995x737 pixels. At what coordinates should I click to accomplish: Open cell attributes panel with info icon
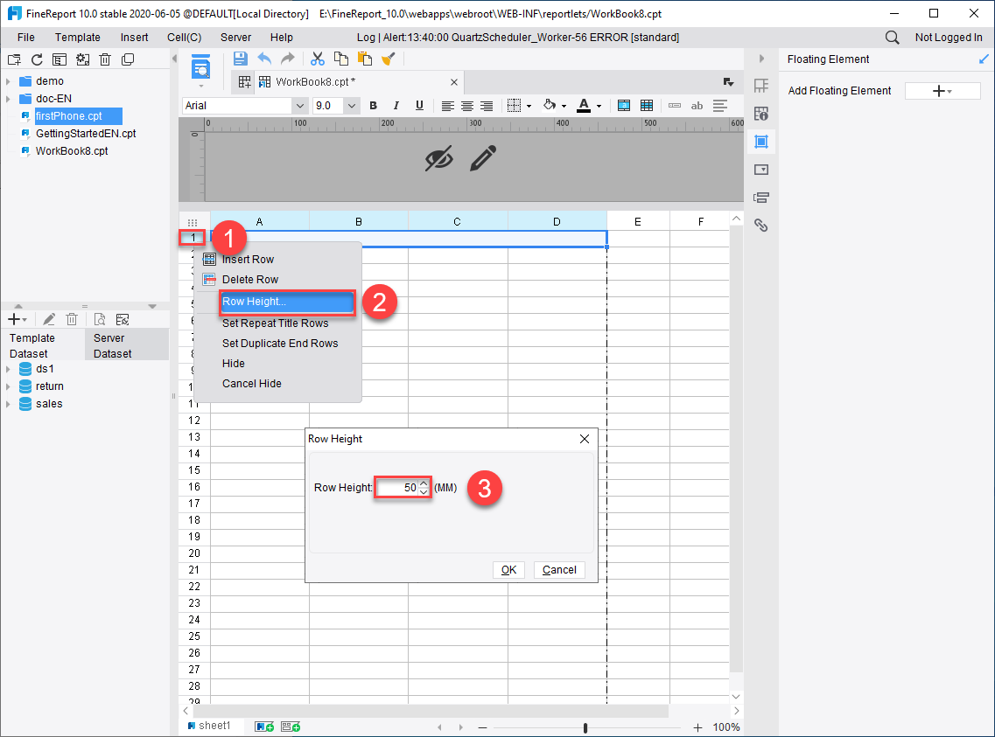pos(761,114)
